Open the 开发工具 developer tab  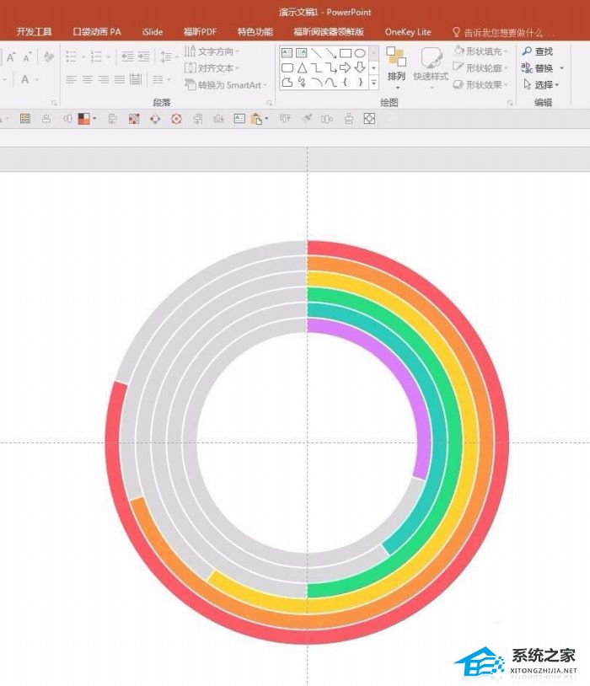[34, 32]
